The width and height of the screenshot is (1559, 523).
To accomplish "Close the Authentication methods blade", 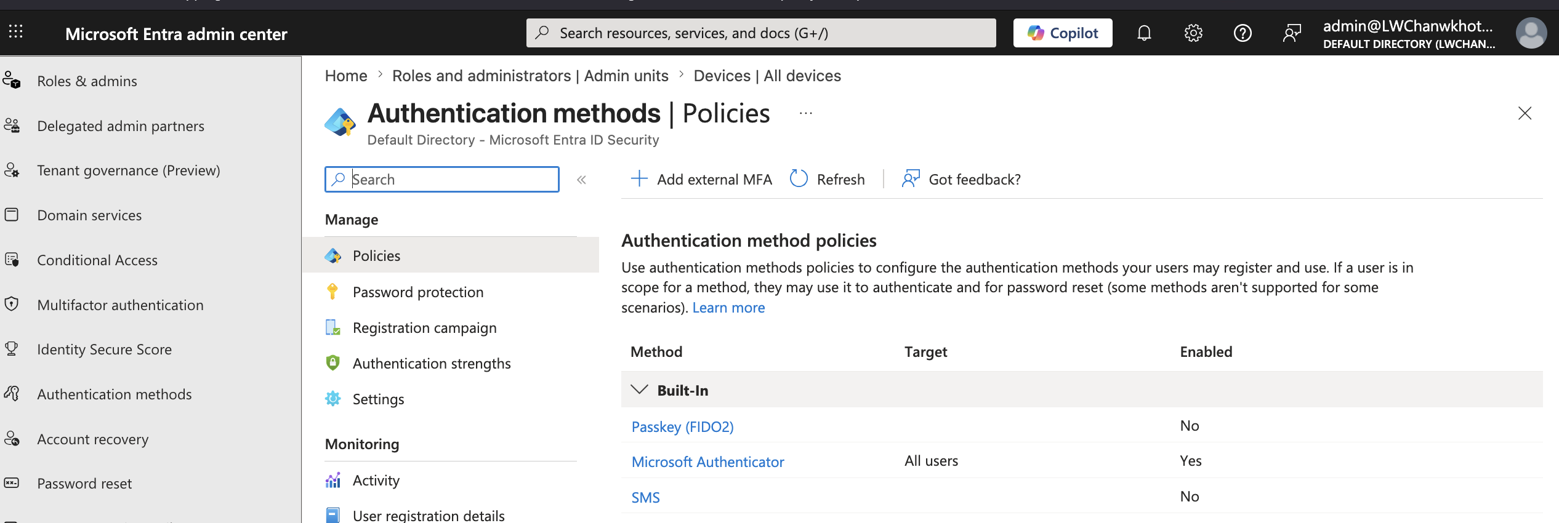I will point(1525,113).
